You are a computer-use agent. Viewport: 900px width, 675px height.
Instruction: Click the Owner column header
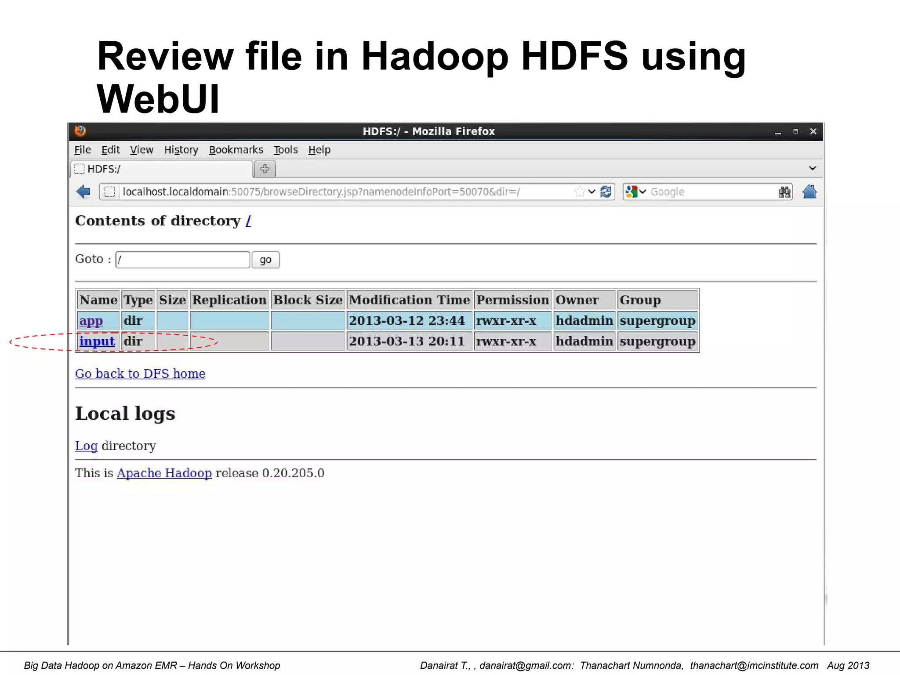(584, 300)
